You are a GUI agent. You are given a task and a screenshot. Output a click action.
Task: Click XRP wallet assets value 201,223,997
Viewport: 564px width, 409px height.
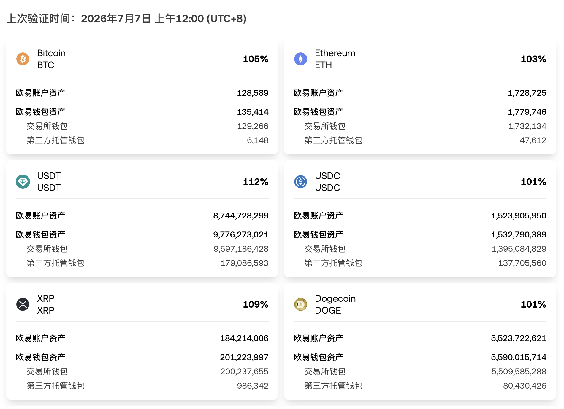(244, 357)
